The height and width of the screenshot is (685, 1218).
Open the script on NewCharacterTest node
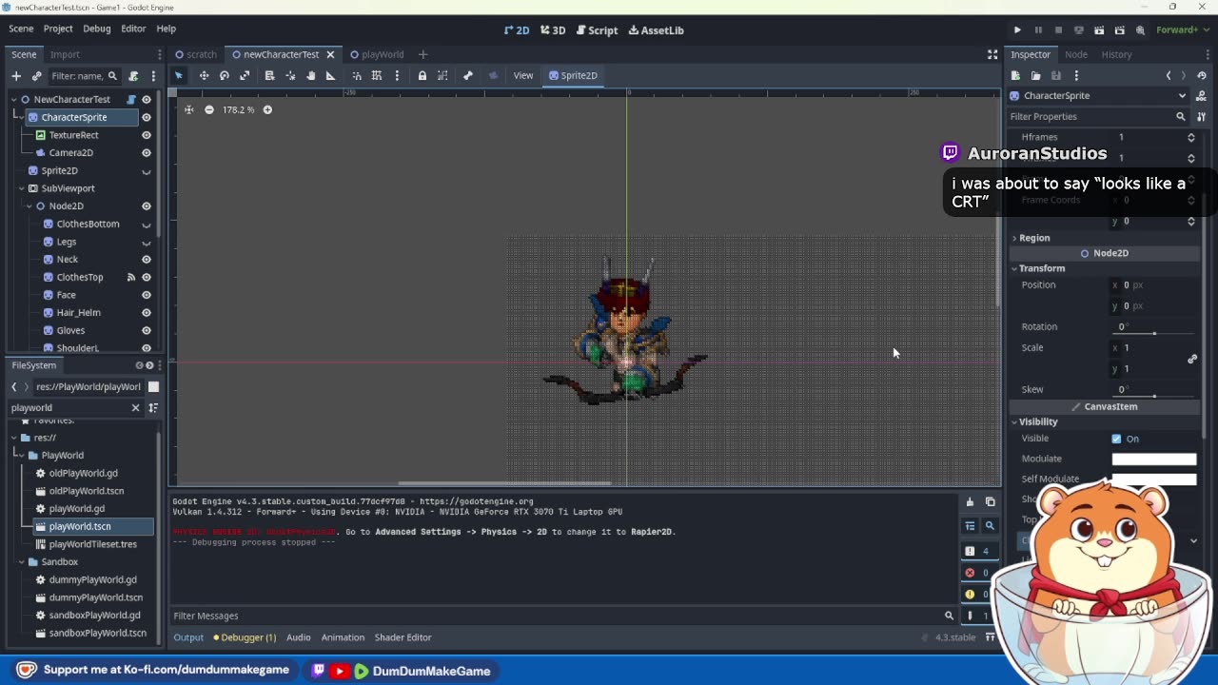coord(131,99)
